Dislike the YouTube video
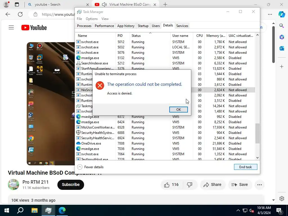Screen dimensions: 288x216 tap(190, 184)
